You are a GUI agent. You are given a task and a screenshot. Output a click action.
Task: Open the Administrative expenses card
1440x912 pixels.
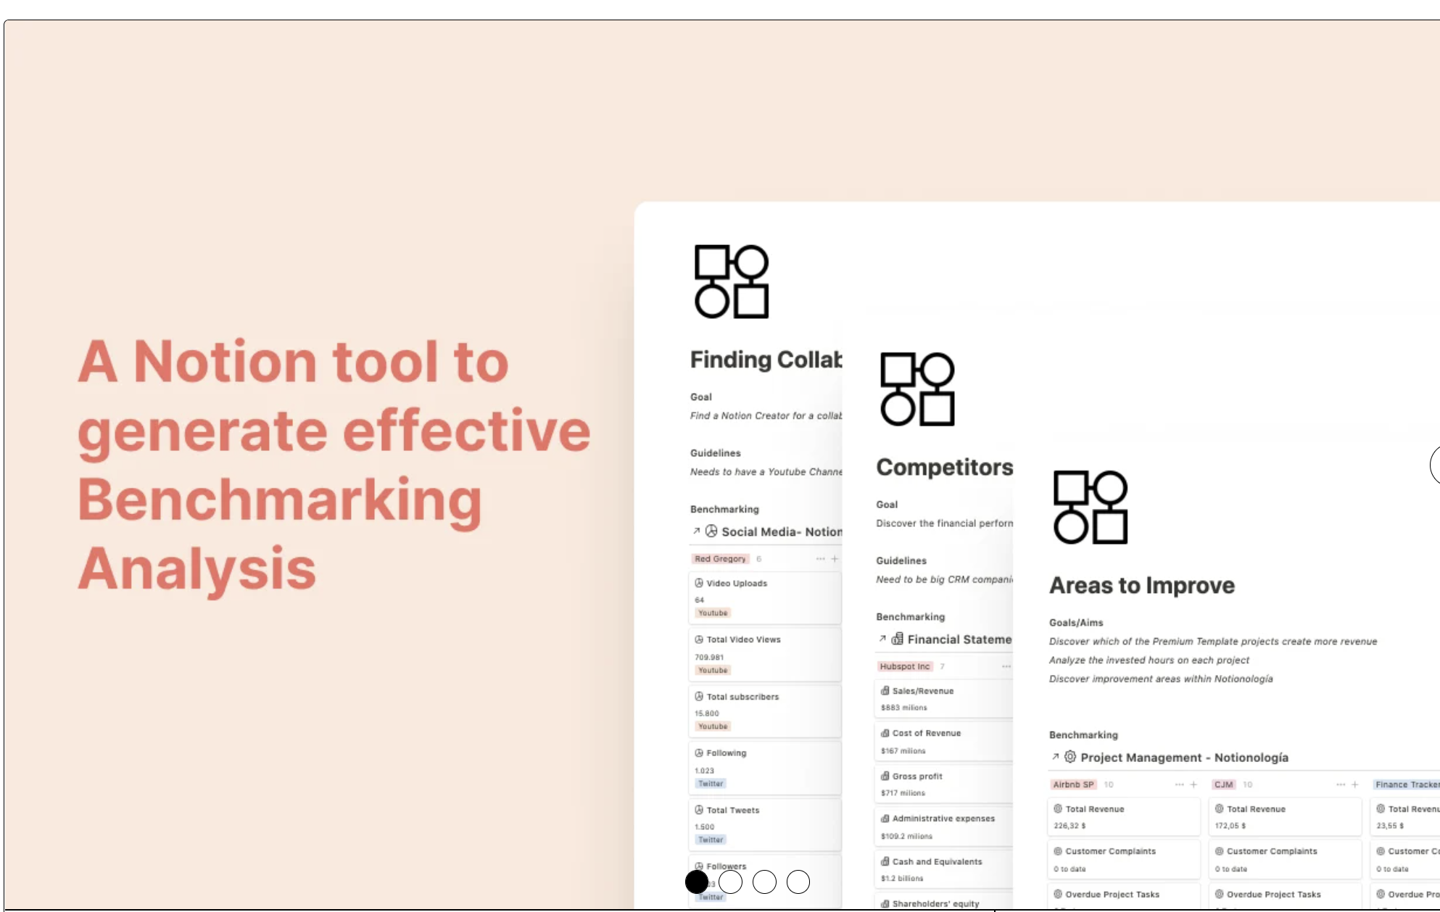tap(944, 826)
